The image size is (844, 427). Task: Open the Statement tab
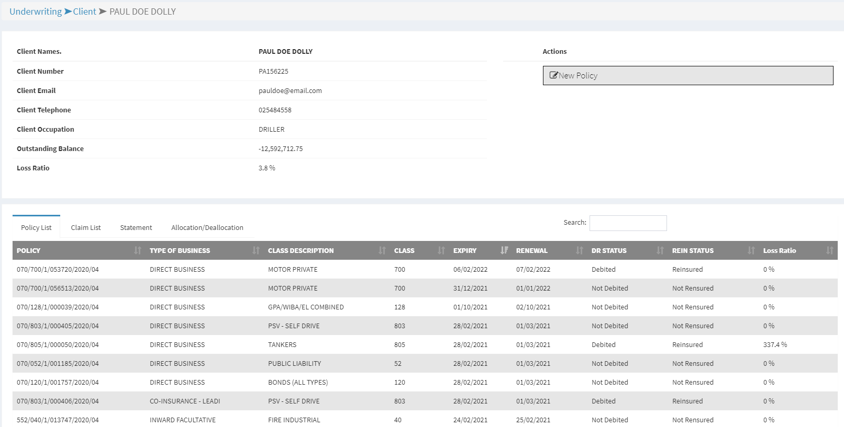pos(136,227)
